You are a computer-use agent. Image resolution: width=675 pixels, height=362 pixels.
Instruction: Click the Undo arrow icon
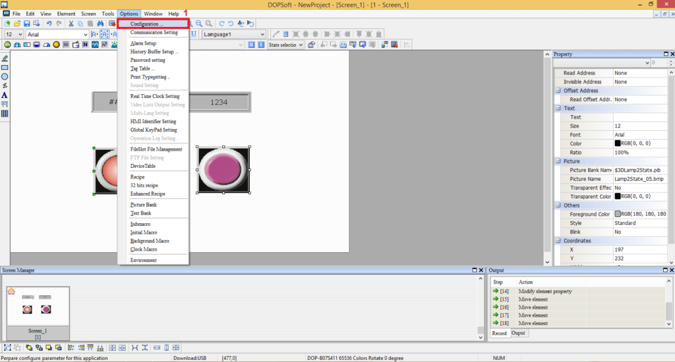[49, 24]
